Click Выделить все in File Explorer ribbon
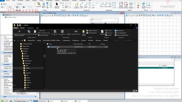 119,31
